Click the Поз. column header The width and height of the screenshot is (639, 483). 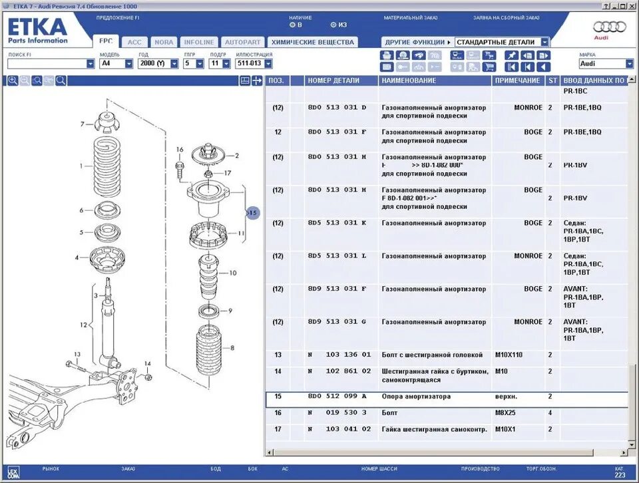(278, 80)
